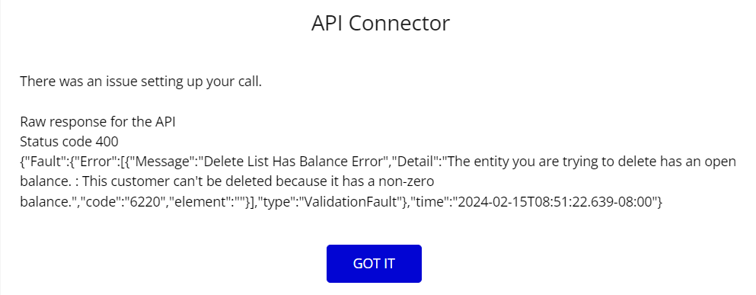This screenshot has height=295, width=756.
Task: Click the "Error" key in the JSON response
Action: (92, 162)
